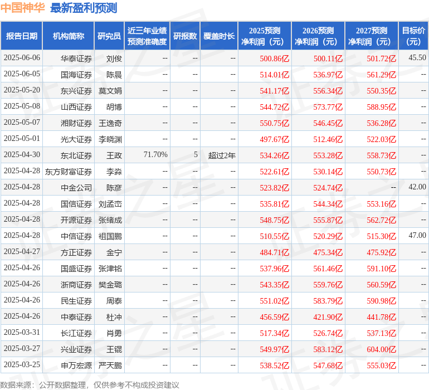
Task: Open the 华泰证券 institution entry
Action: point(76,58)
